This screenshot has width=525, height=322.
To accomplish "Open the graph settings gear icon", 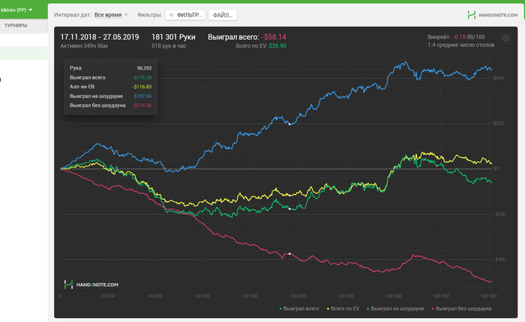I will click(506, 38).
